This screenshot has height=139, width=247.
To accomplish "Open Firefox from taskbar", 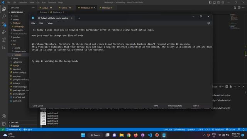I will pyautogui.click(x=135, y=135).
